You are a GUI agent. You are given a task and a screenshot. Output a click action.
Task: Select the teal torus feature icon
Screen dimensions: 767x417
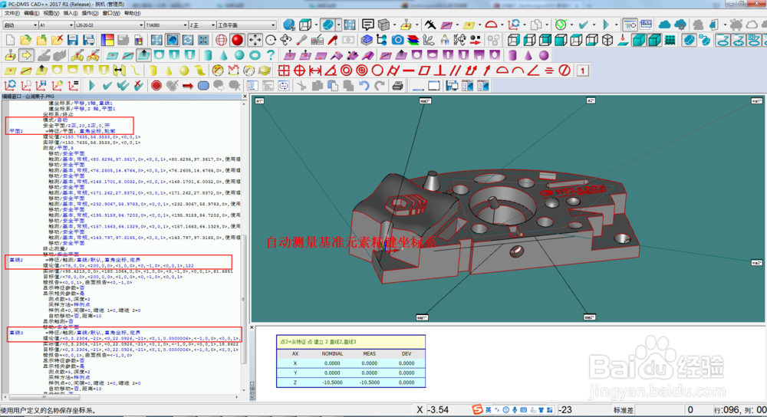point(255,55)
